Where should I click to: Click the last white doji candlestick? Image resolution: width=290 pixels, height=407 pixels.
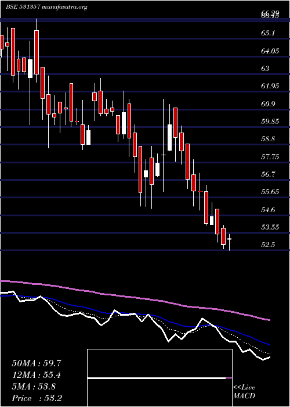point(230,239)
